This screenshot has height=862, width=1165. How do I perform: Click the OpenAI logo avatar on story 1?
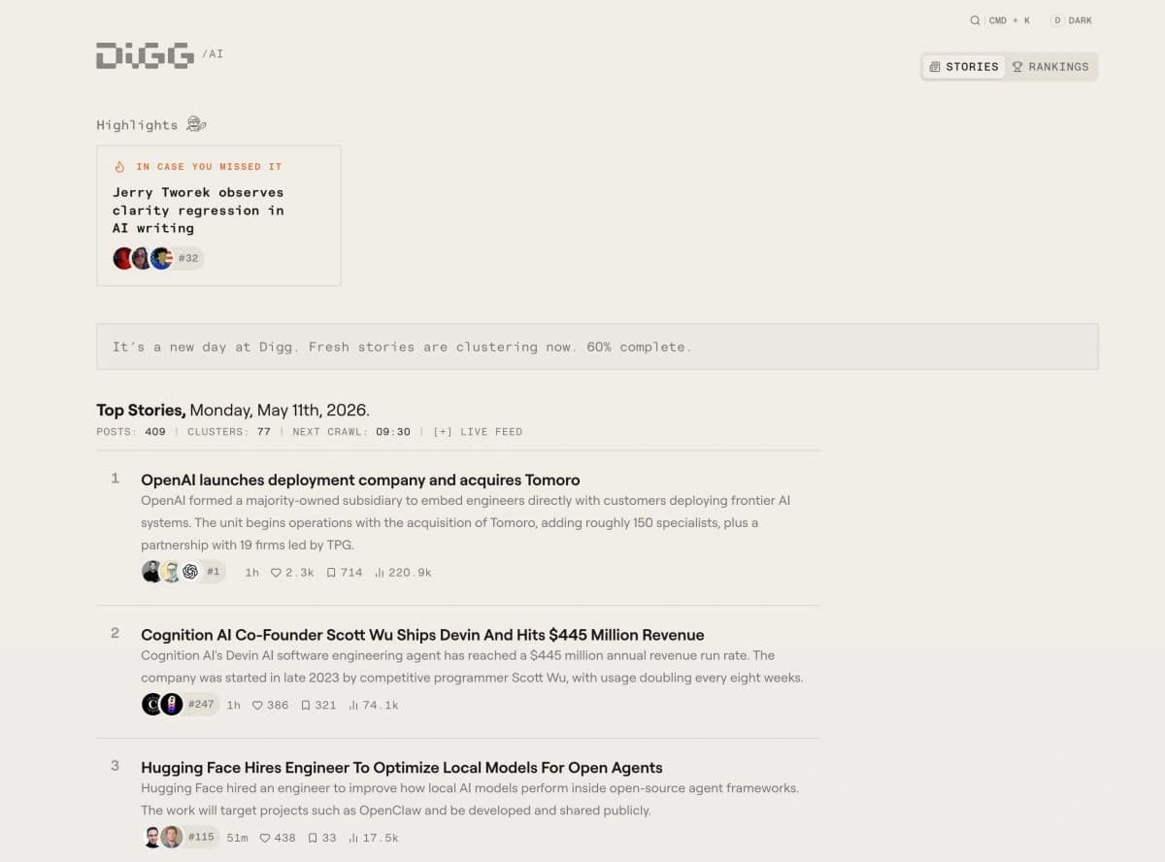click(x=190, y=572)
